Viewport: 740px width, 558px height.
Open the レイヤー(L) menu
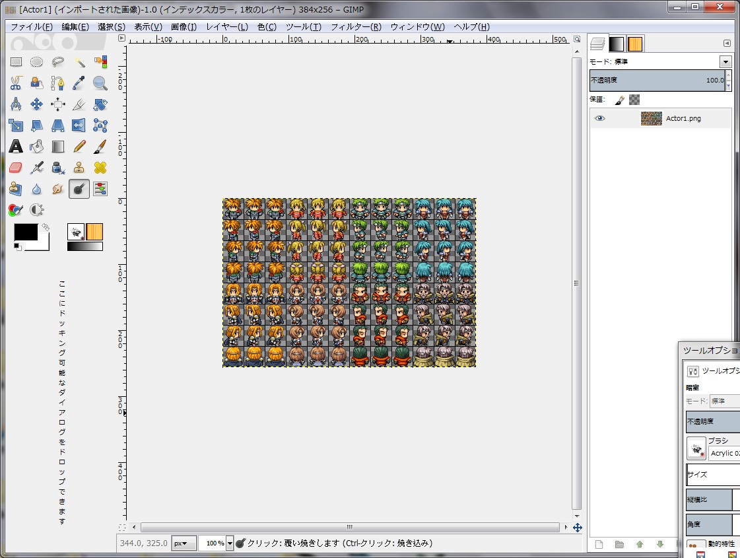(226, 27)
